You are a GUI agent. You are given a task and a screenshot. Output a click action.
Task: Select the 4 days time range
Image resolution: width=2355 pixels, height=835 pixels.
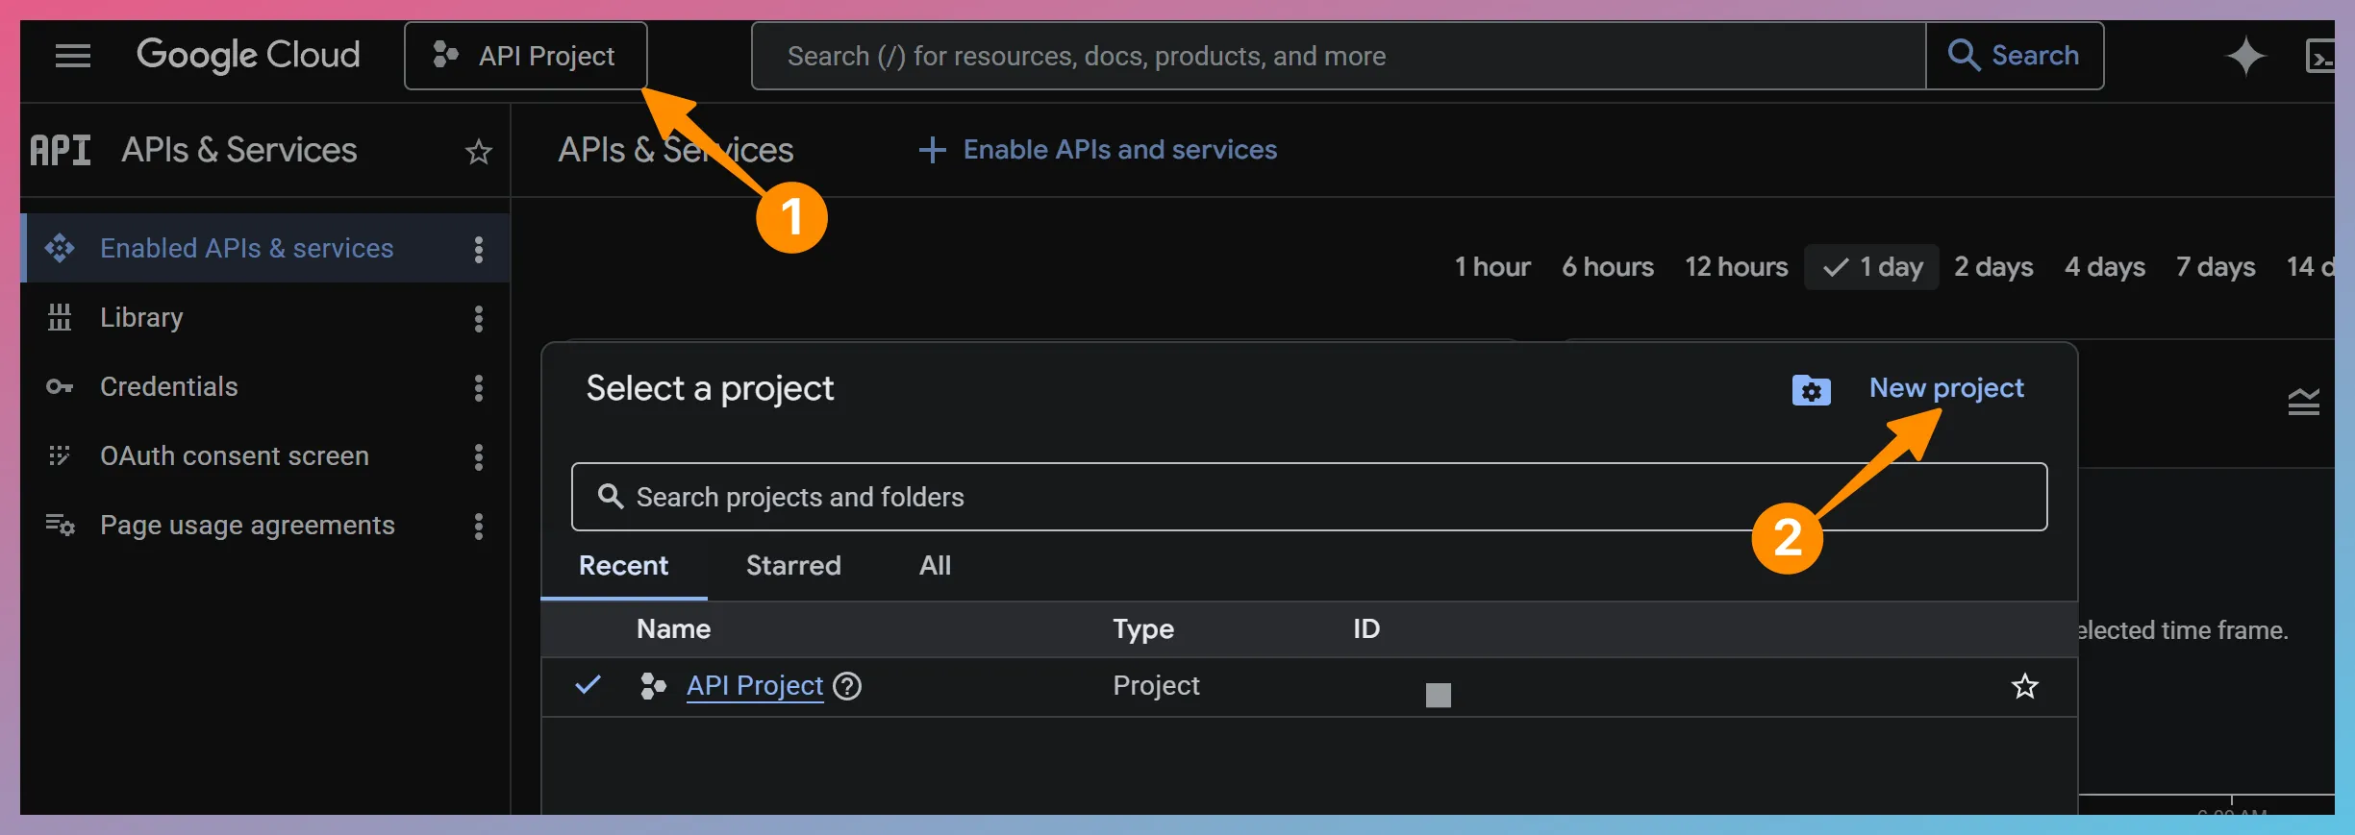pos(2105,266)
